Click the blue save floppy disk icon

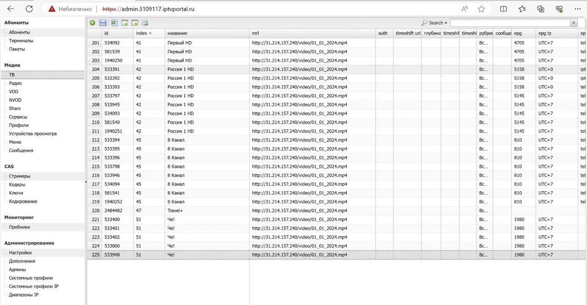pyautogui.click(x=103, y=23)
